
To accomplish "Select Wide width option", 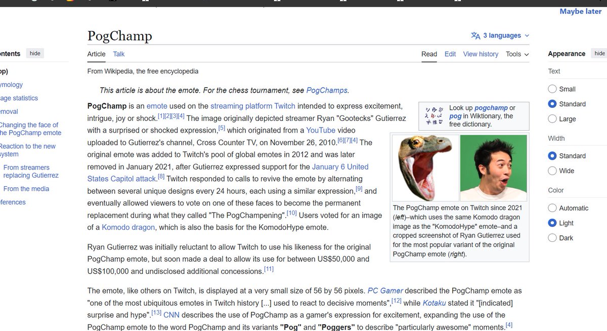I will coord(553,171).
